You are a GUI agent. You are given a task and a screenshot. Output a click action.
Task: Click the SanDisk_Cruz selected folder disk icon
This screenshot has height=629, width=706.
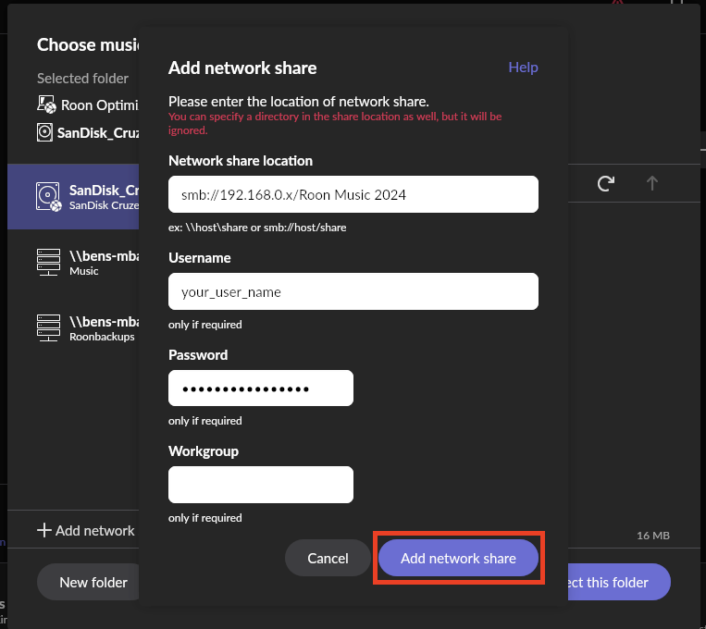tap(44, 132)
